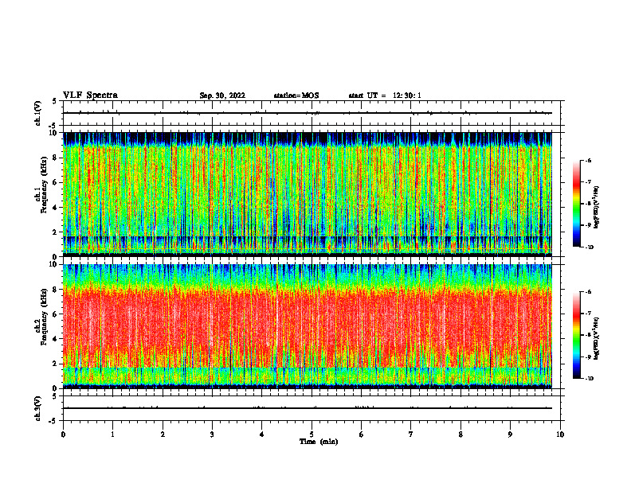
Task: Select the date text "Sep. 30, 2022"
Action: pos(222,95)
